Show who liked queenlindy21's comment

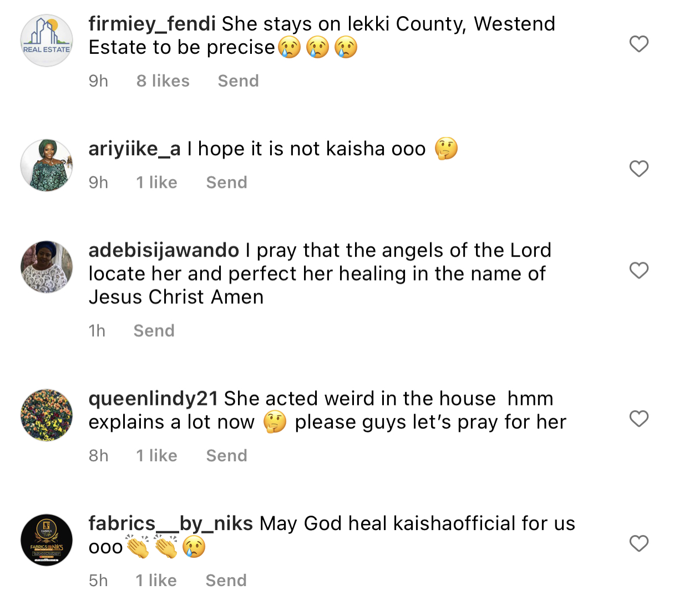[156, 456]
